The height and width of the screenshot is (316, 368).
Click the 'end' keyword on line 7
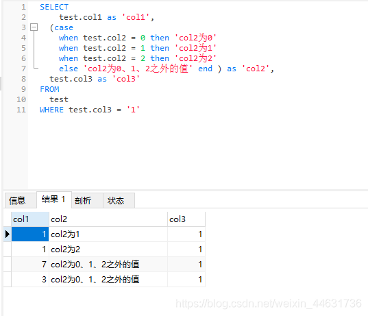coord(205,69)
